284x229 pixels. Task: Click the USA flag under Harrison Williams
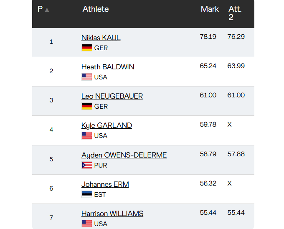(x=86, y=224)
